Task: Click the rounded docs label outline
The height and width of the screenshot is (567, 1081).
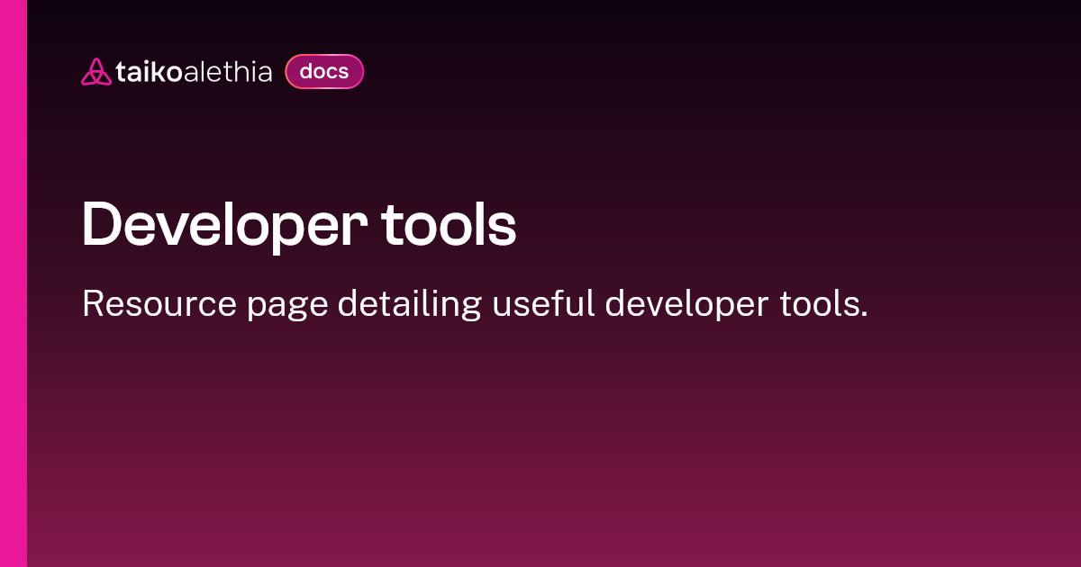Action: pos(324,71)
